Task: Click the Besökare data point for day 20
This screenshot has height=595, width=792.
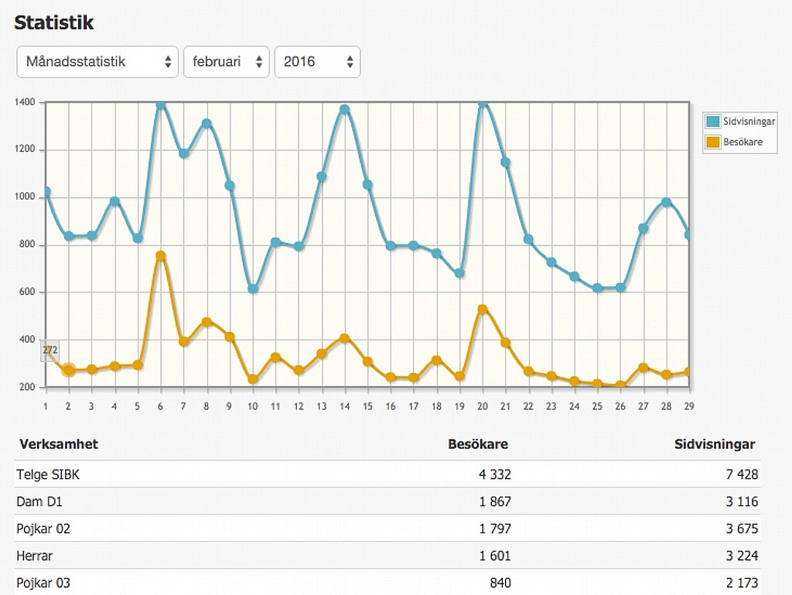Action: click(x=483, y=309)
